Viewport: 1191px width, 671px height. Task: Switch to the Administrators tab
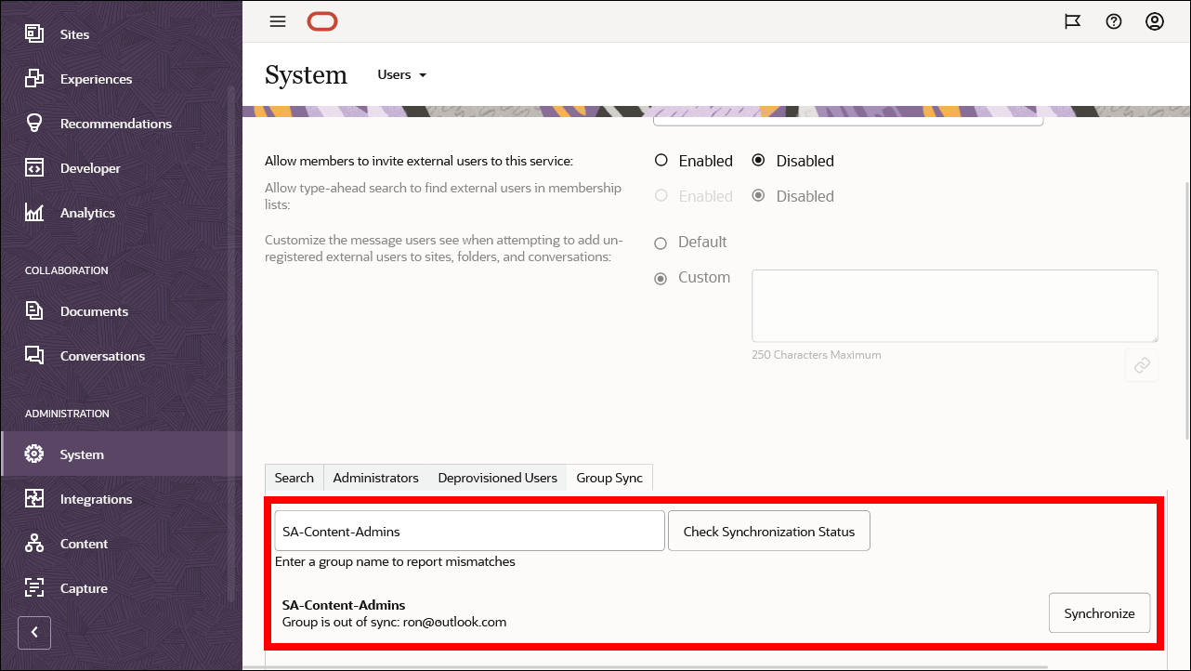point(375,477)
